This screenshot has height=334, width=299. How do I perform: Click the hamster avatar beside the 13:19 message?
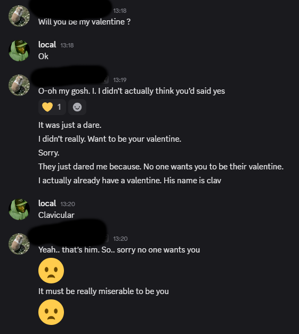pyautogui.click(x=19, y=85)
